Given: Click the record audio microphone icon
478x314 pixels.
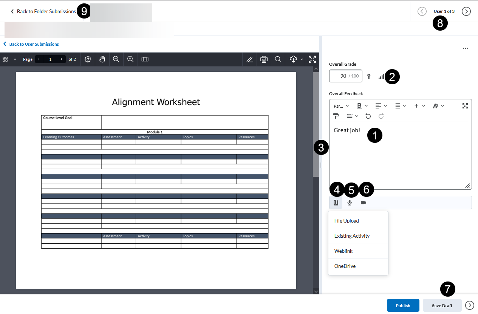Looking at the screenshot, I should pos(350,203).
